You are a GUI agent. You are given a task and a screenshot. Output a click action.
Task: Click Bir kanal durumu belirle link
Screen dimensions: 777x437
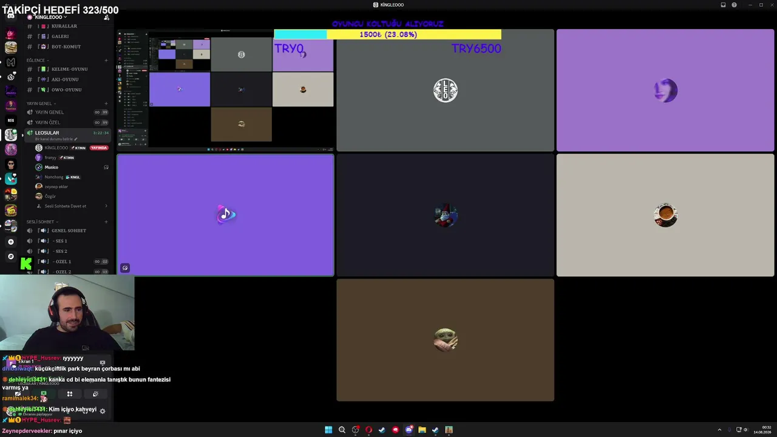coord(56,140)
